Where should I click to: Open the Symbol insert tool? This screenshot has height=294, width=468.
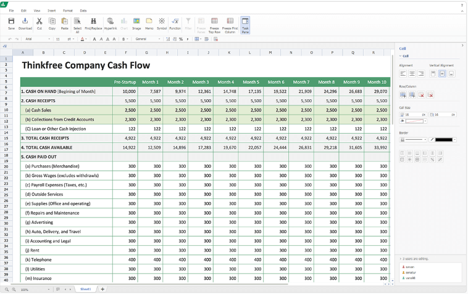(162, 21)
